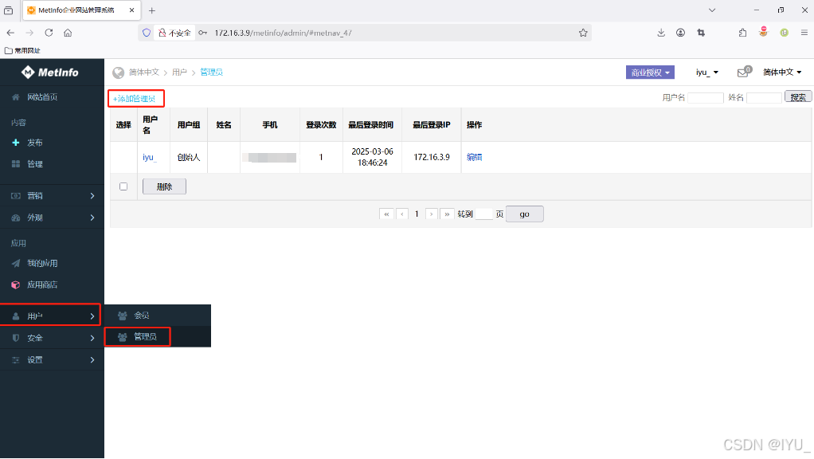
Task: Open the 会员 submenu item
Action: click(142, 315)
